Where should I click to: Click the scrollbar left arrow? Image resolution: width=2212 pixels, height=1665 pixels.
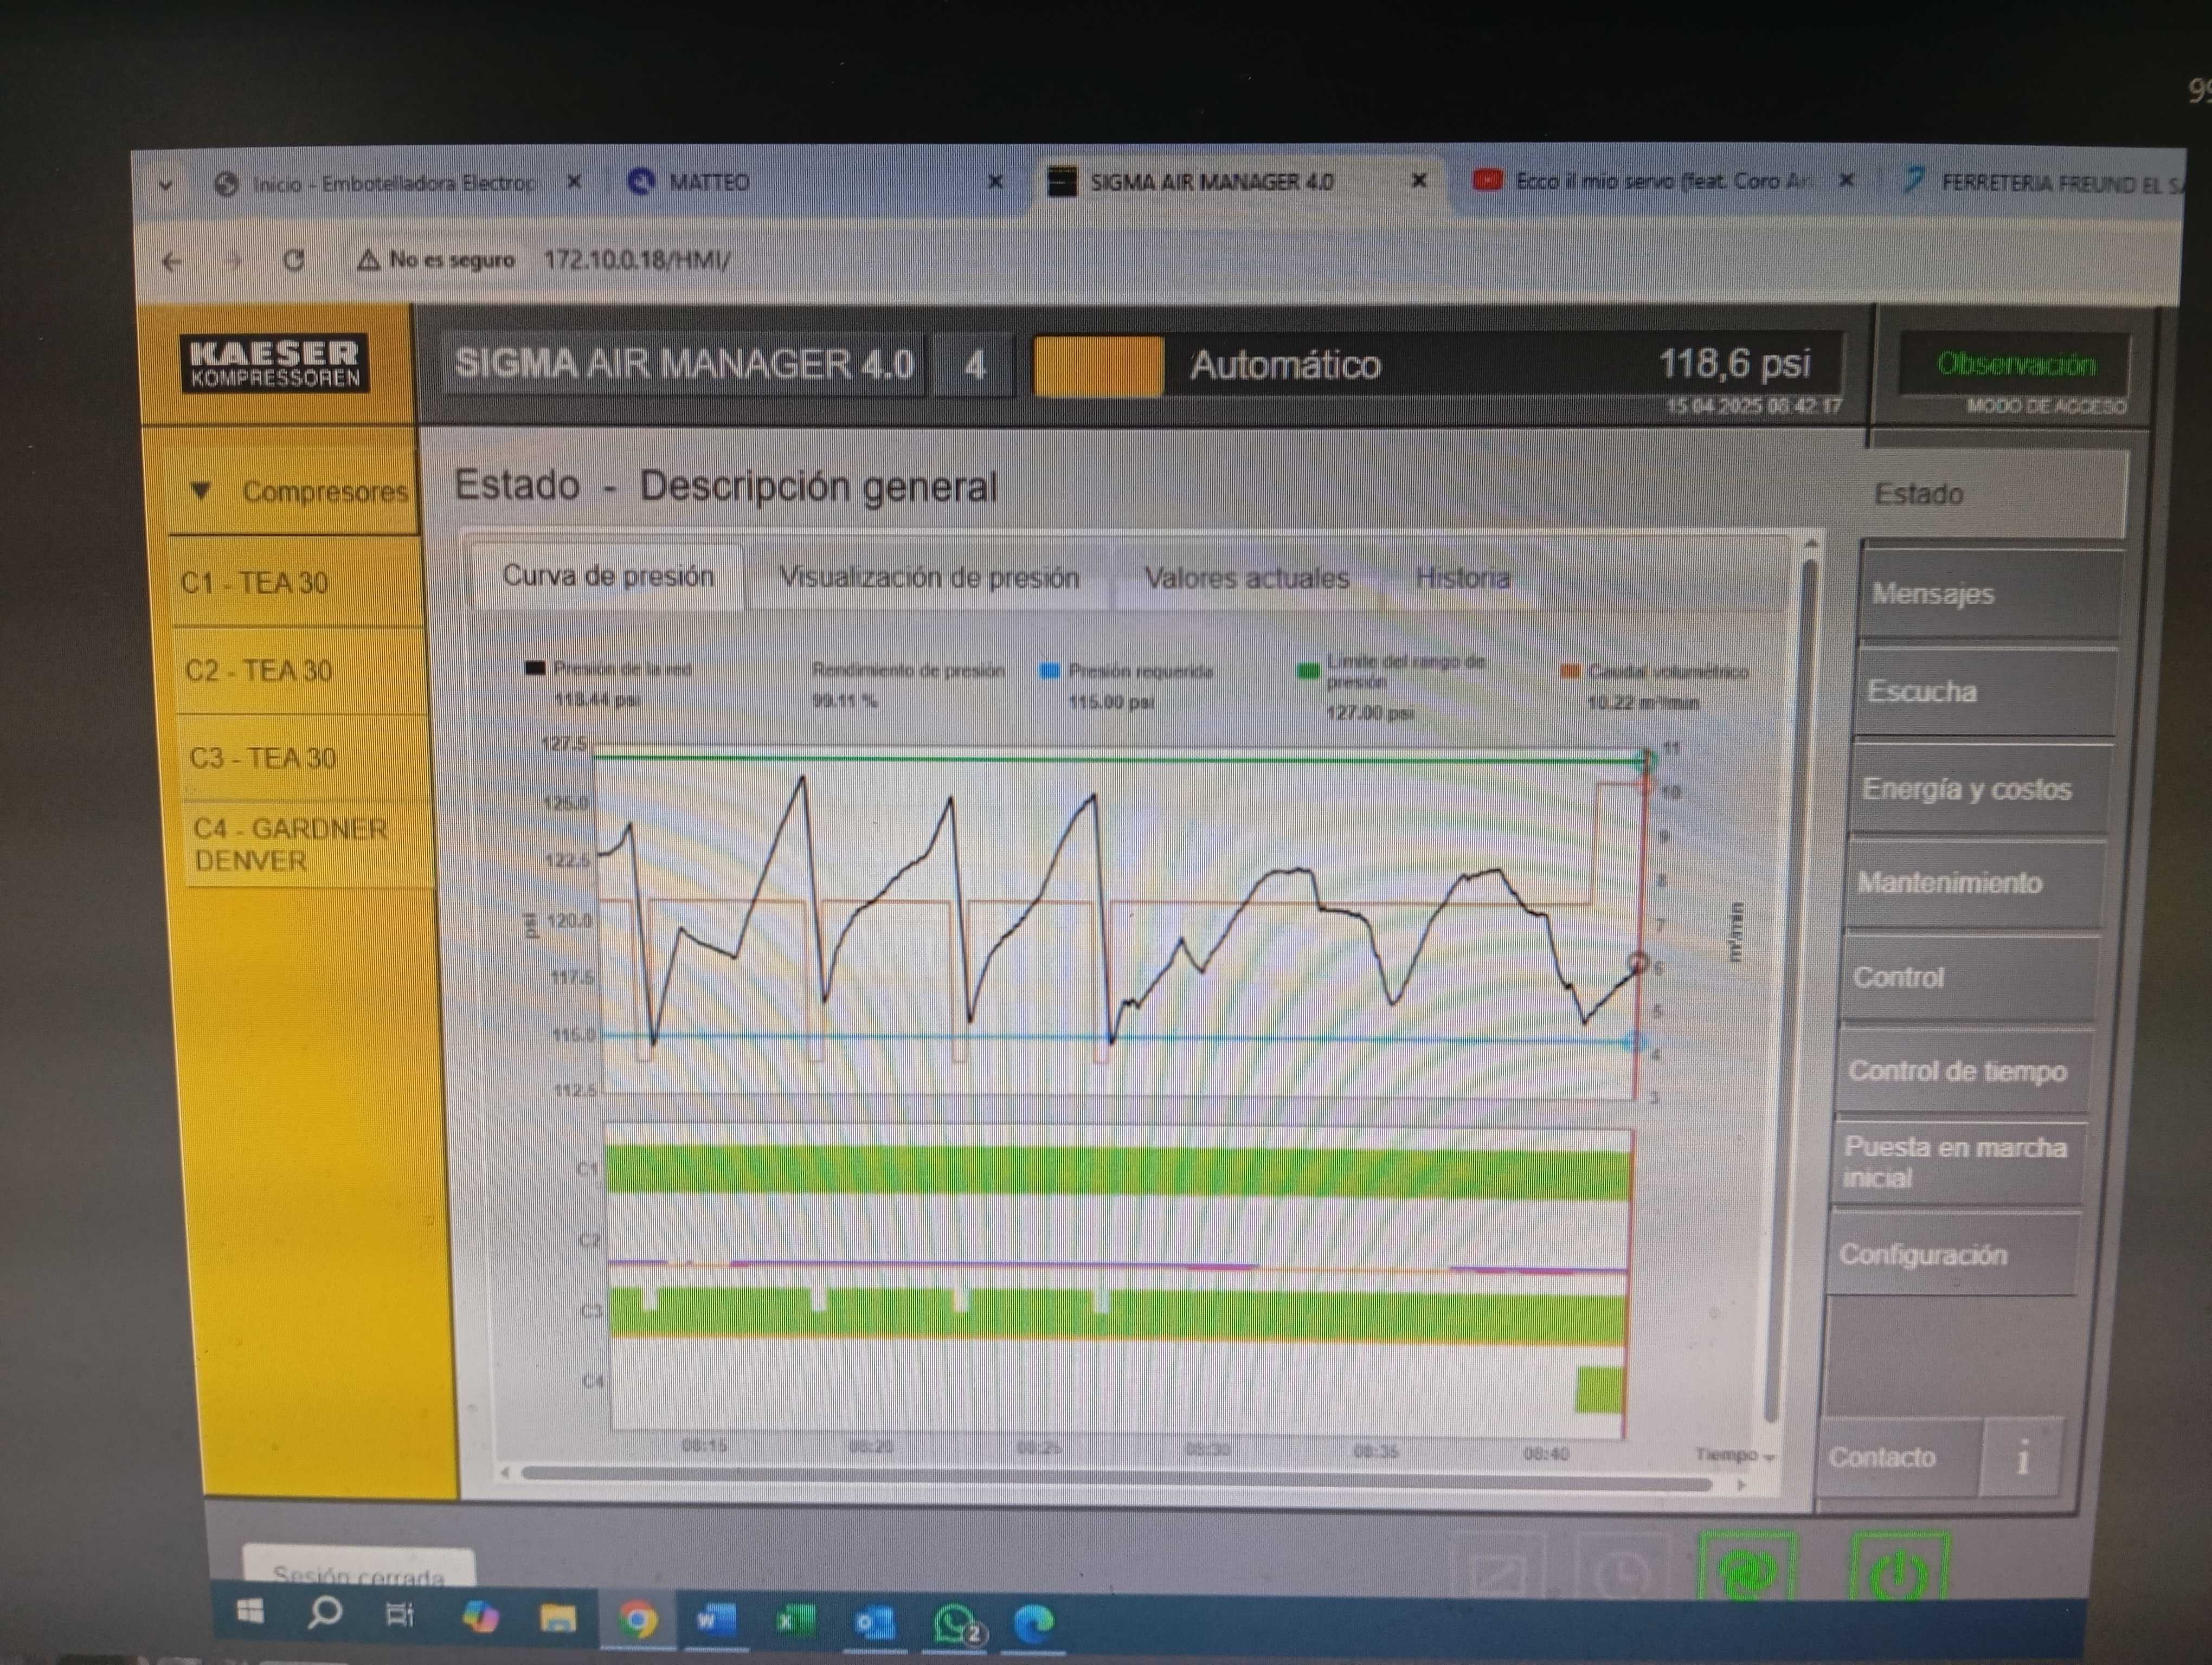505,1472
